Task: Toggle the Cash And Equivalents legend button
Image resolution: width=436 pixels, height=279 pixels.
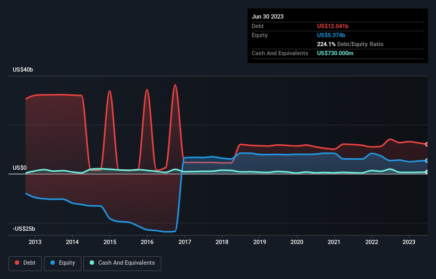Action: 122,263
